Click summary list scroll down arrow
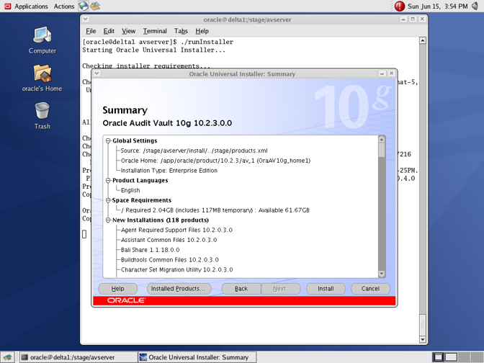 pyautogui.click(x=382, y=274)
